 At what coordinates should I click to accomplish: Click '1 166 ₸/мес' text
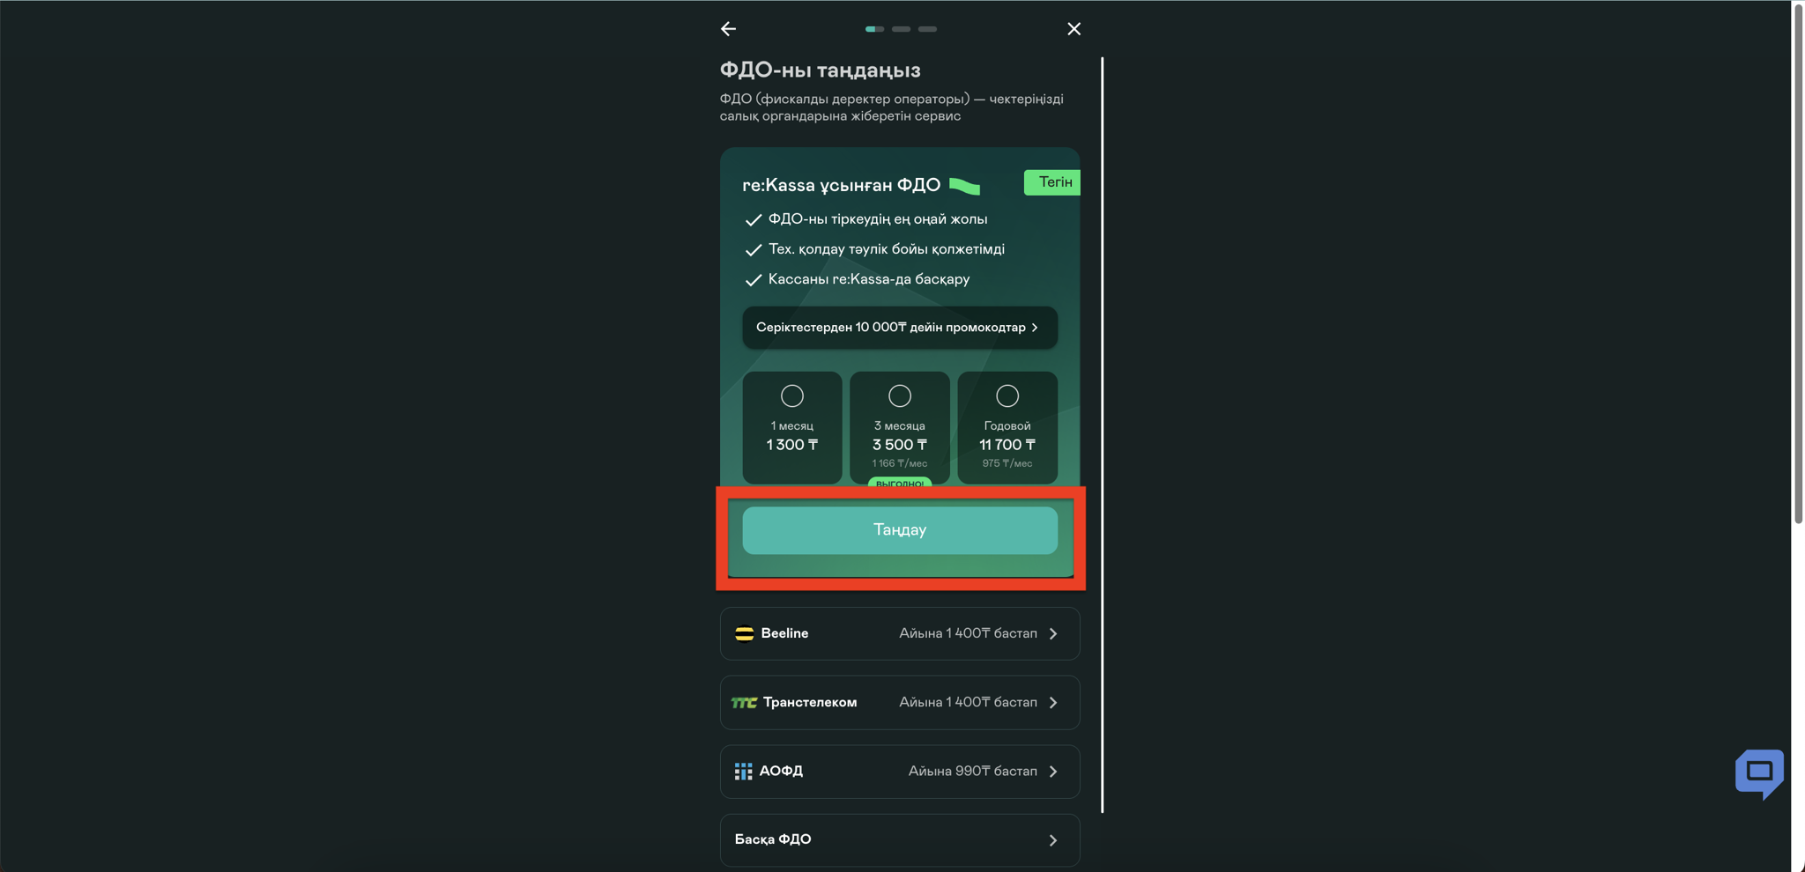click(x=900, y=463)
